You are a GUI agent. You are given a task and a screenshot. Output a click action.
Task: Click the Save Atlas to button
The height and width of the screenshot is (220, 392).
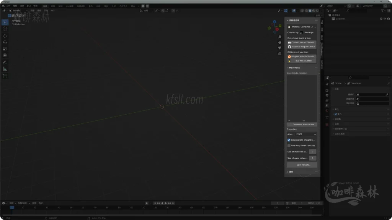click(302, 165)
